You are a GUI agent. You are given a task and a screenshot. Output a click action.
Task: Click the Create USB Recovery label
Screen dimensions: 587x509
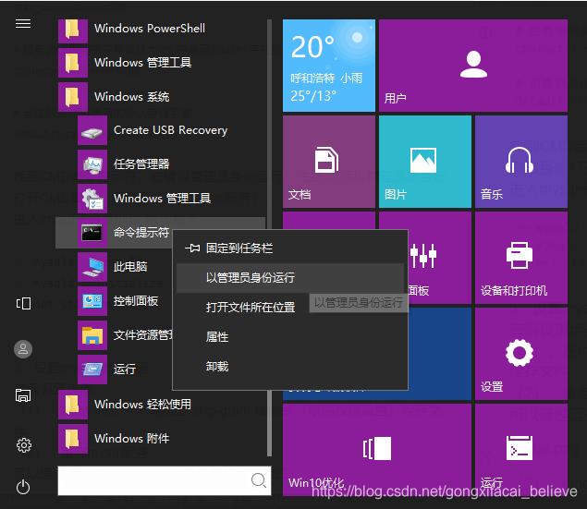point(170,130)
